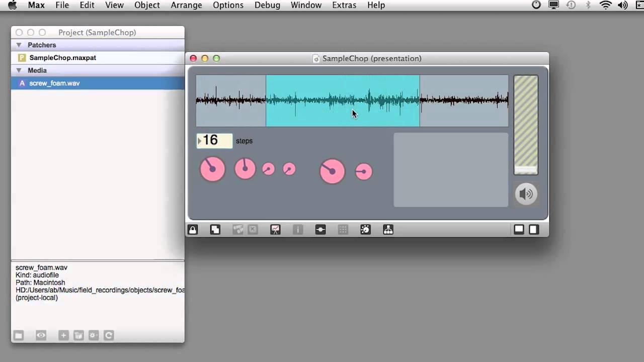Click the patcher 'P' icon beside SampleChop.maxpat
The height and width of the screenshot is (362, 644).
(x=22, y=58)
